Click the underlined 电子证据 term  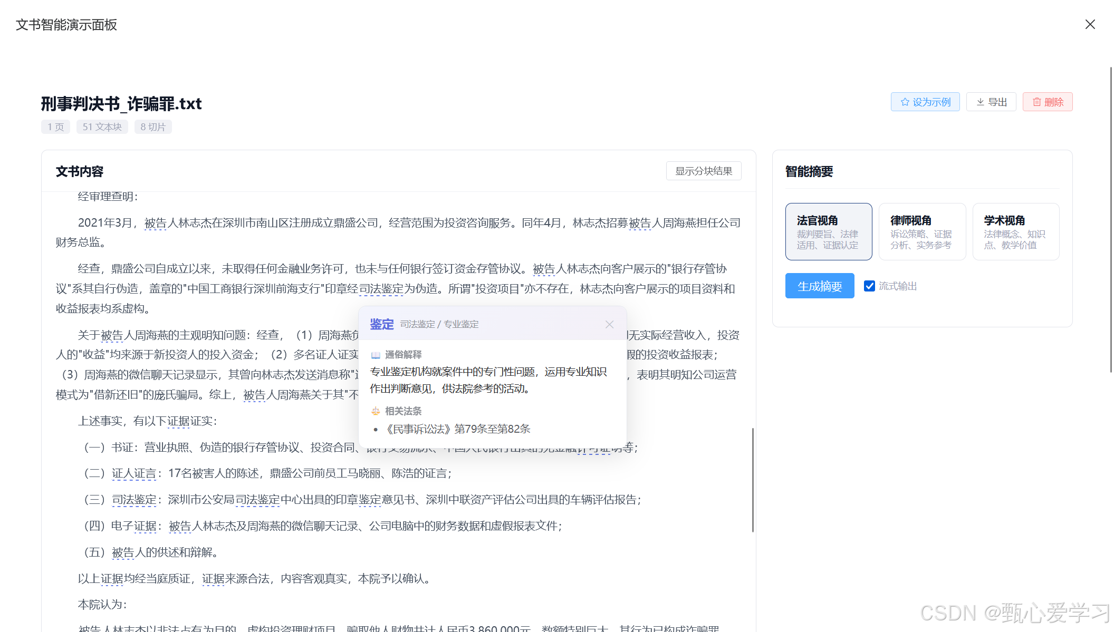(x=145, y=526)
